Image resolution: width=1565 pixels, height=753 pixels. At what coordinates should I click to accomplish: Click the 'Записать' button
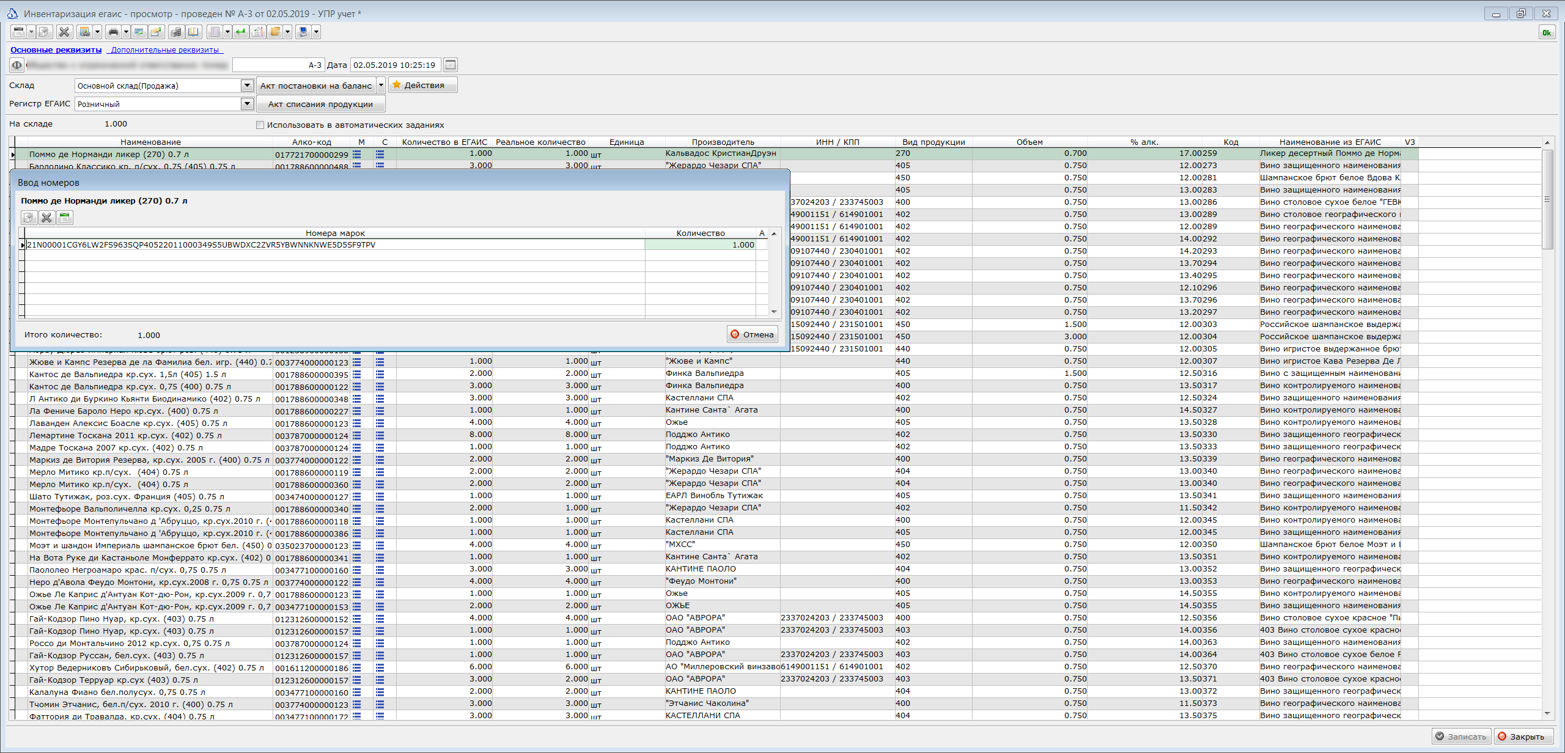[1460, 736]
